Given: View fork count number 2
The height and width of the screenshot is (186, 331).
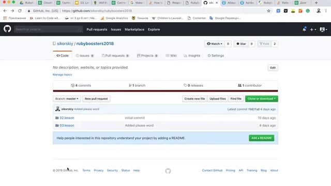Looking at the screenshot, I should (275, 44).
